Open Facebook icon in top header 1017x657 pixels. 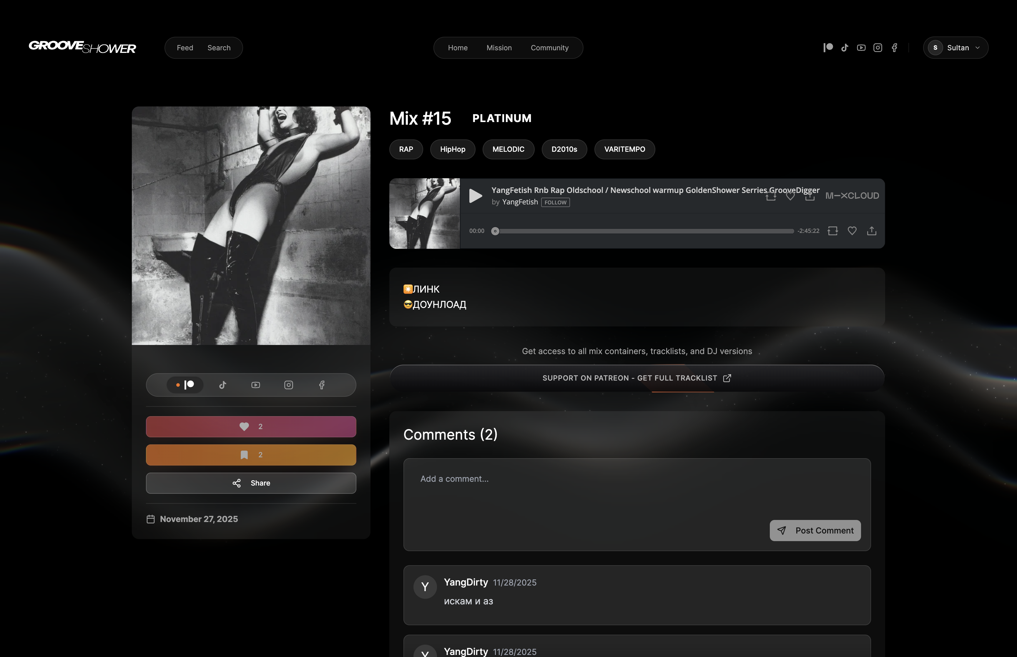coord(894,47)
